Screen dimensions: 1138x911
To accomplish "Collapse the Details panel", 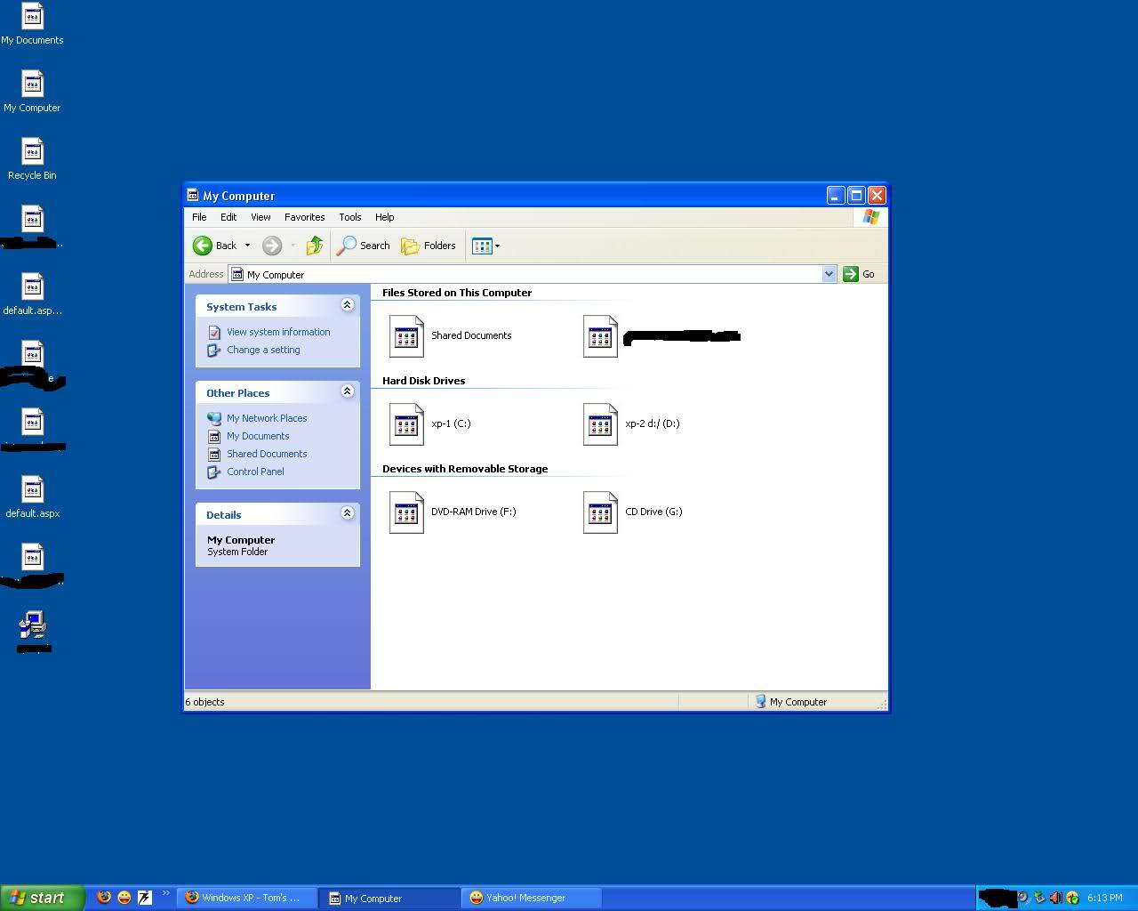I will 348,513.
